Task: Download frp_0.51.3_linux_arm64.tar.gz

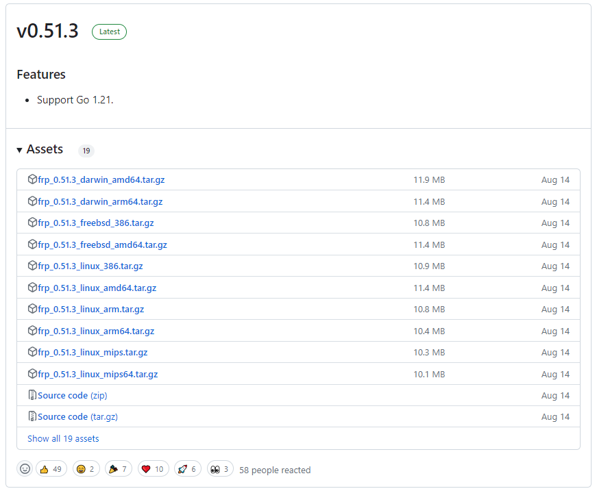Action: (x=96, y=331)
